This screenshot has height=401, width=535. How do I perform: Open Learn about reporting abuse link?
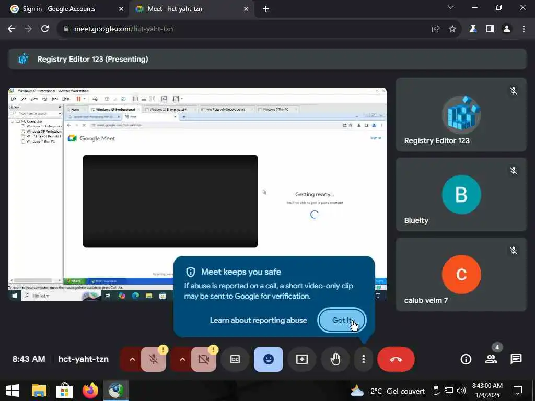[258, 320]
